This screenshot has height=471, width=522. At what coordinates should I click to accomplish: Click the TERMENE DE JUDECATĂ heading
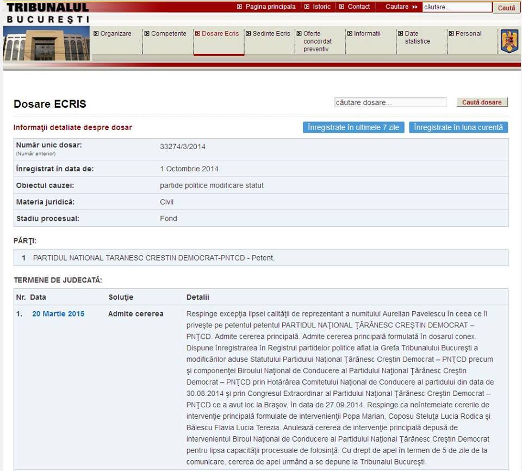click(x=58, y=280)
